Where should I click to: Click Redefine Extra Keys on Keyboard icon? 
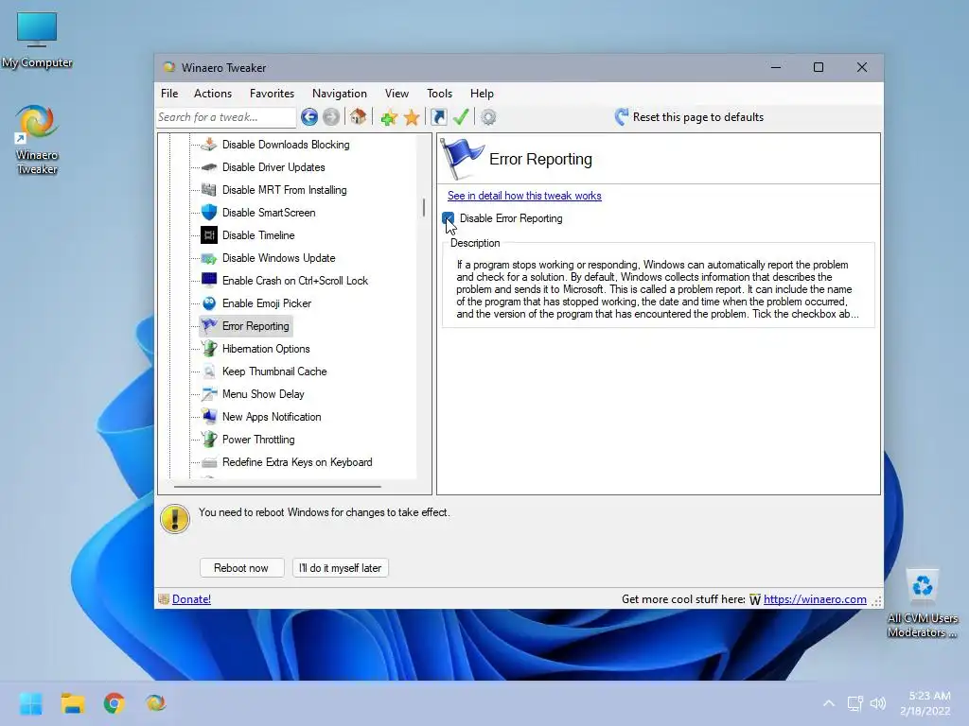coord(209,462)
